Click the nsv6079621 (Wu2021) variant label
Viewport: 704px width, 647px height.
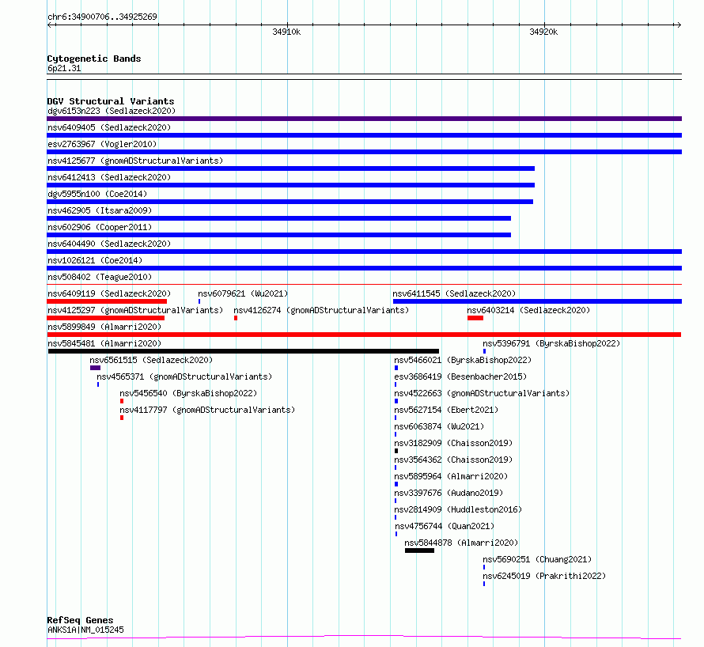pos(243,293)
